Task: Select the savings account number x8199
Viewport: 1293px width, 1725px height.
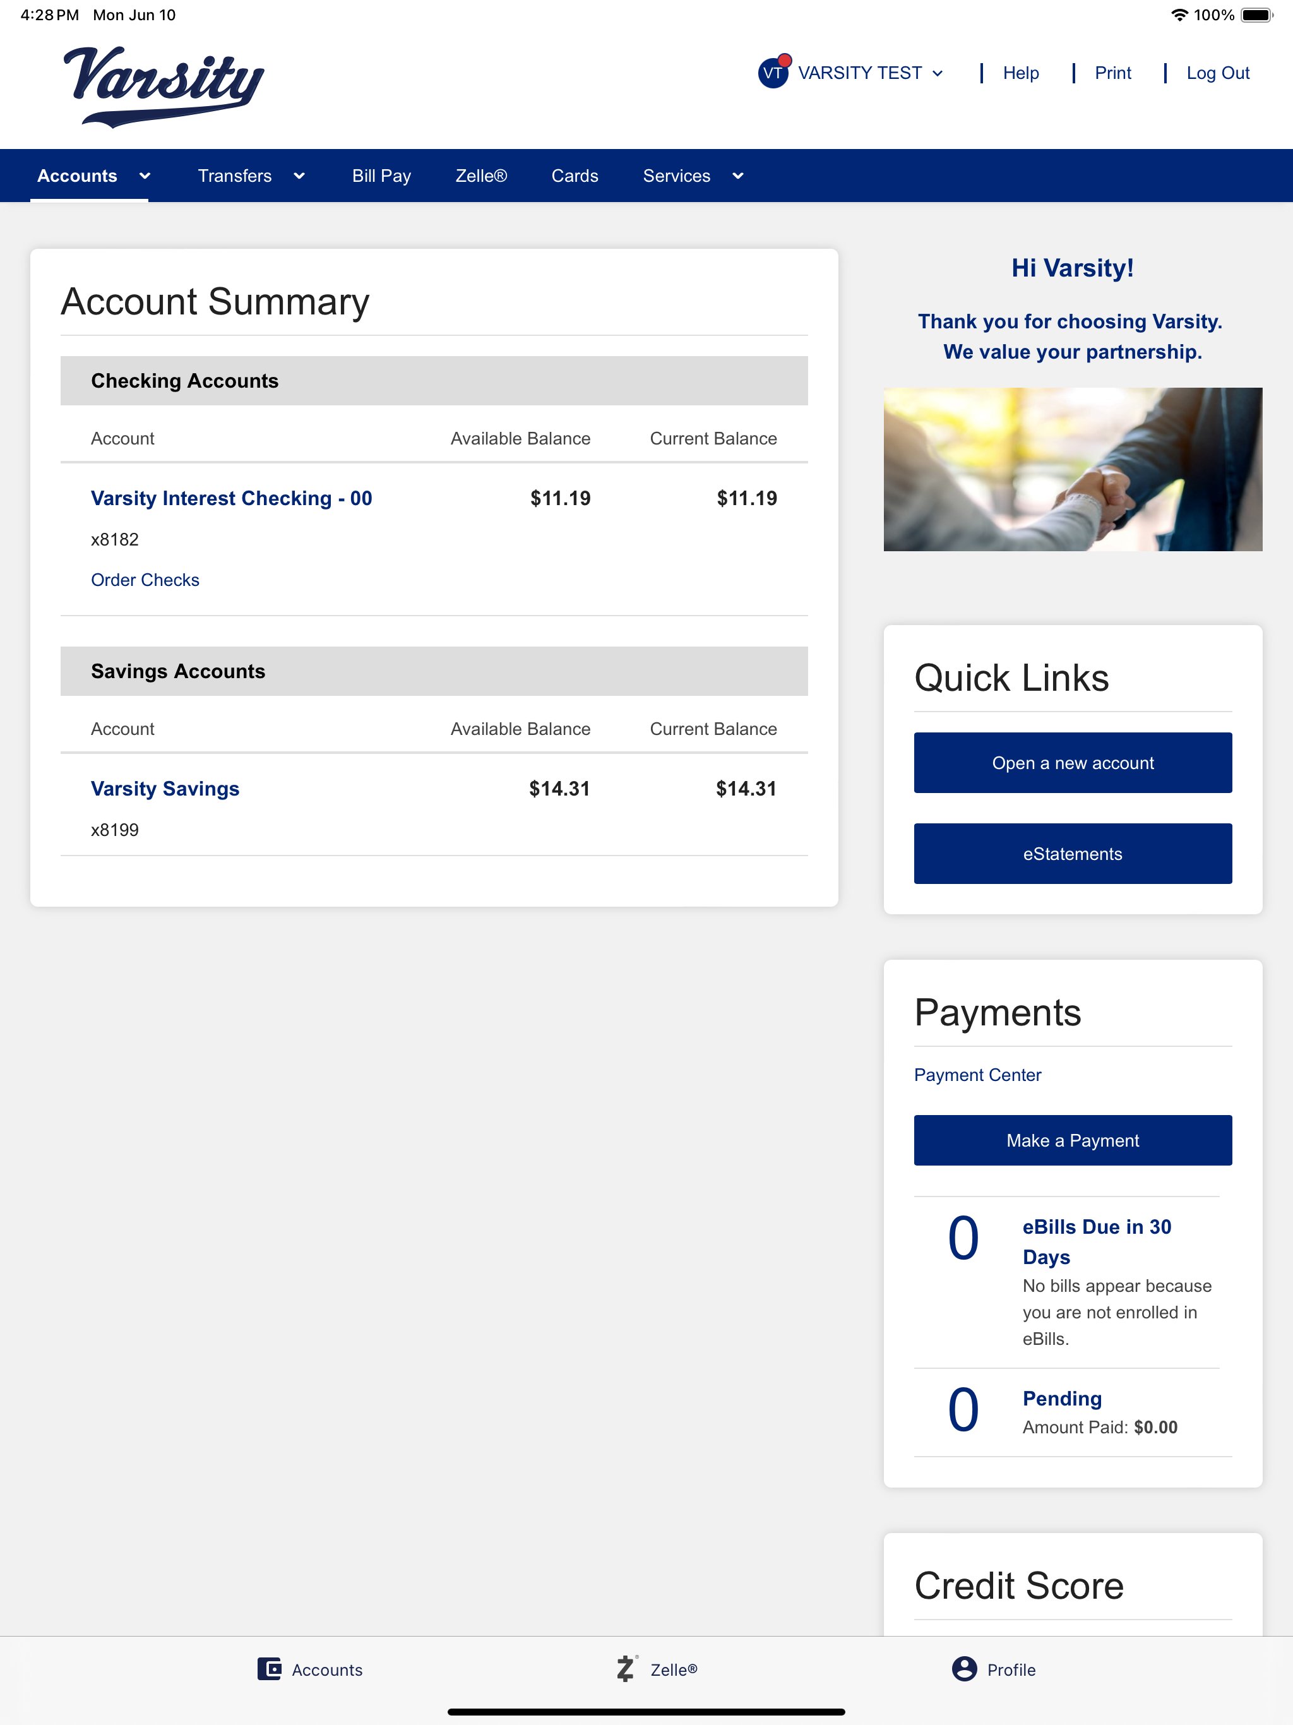Action: click(115, 829)
